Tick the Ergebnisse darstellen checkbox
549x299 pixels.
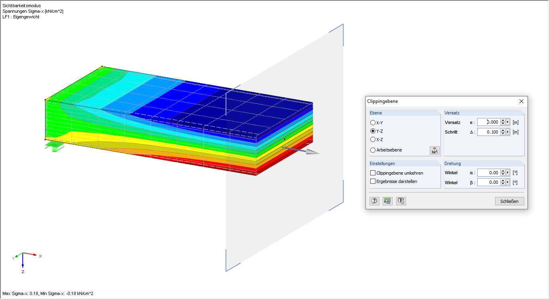(x=373, y=181)
